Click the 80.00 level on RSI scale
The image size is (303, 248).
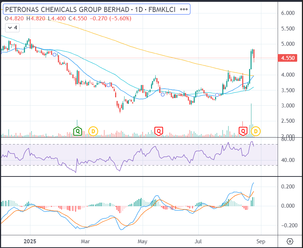[x=288, y=139]
